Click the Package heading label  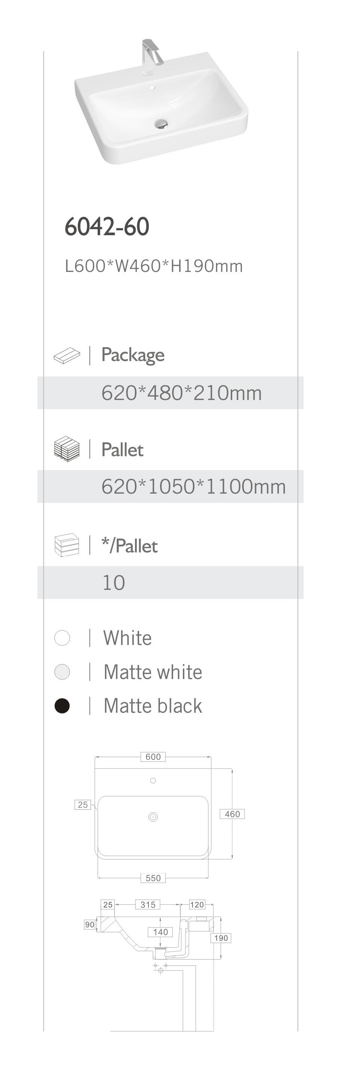coord(132,355)
